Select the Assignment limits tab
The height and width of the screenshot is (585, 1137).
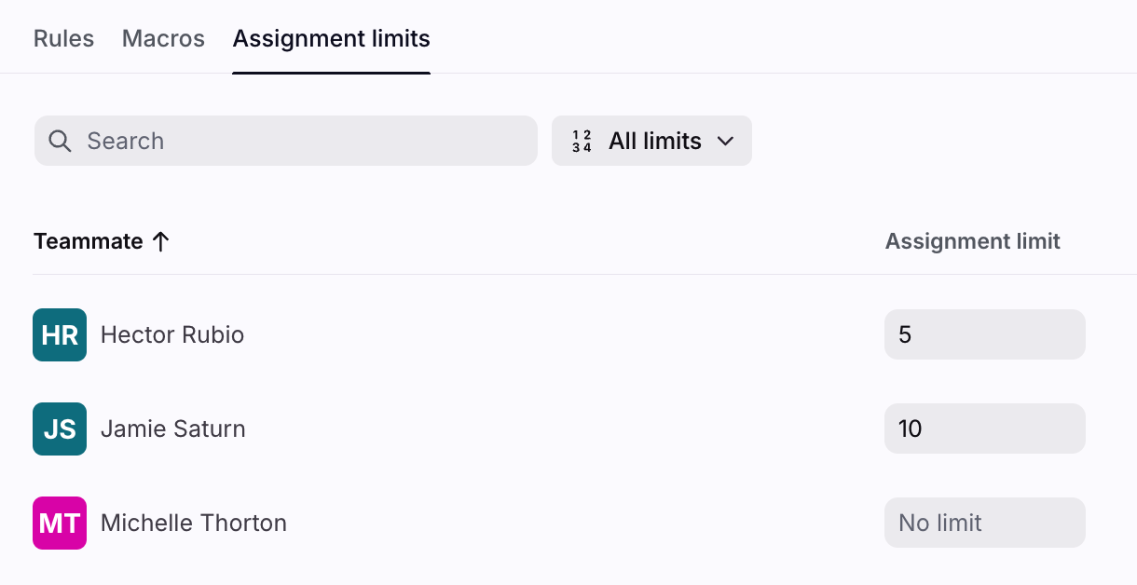(331, 39)
